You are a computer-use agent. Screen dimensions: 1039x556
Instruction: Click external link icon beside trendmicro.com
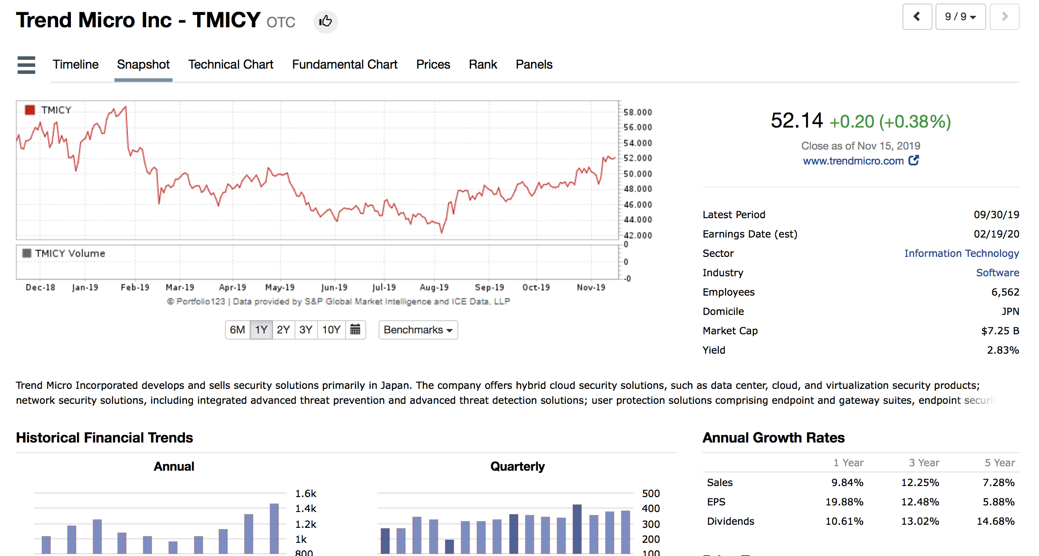click(x=914, y=160)
